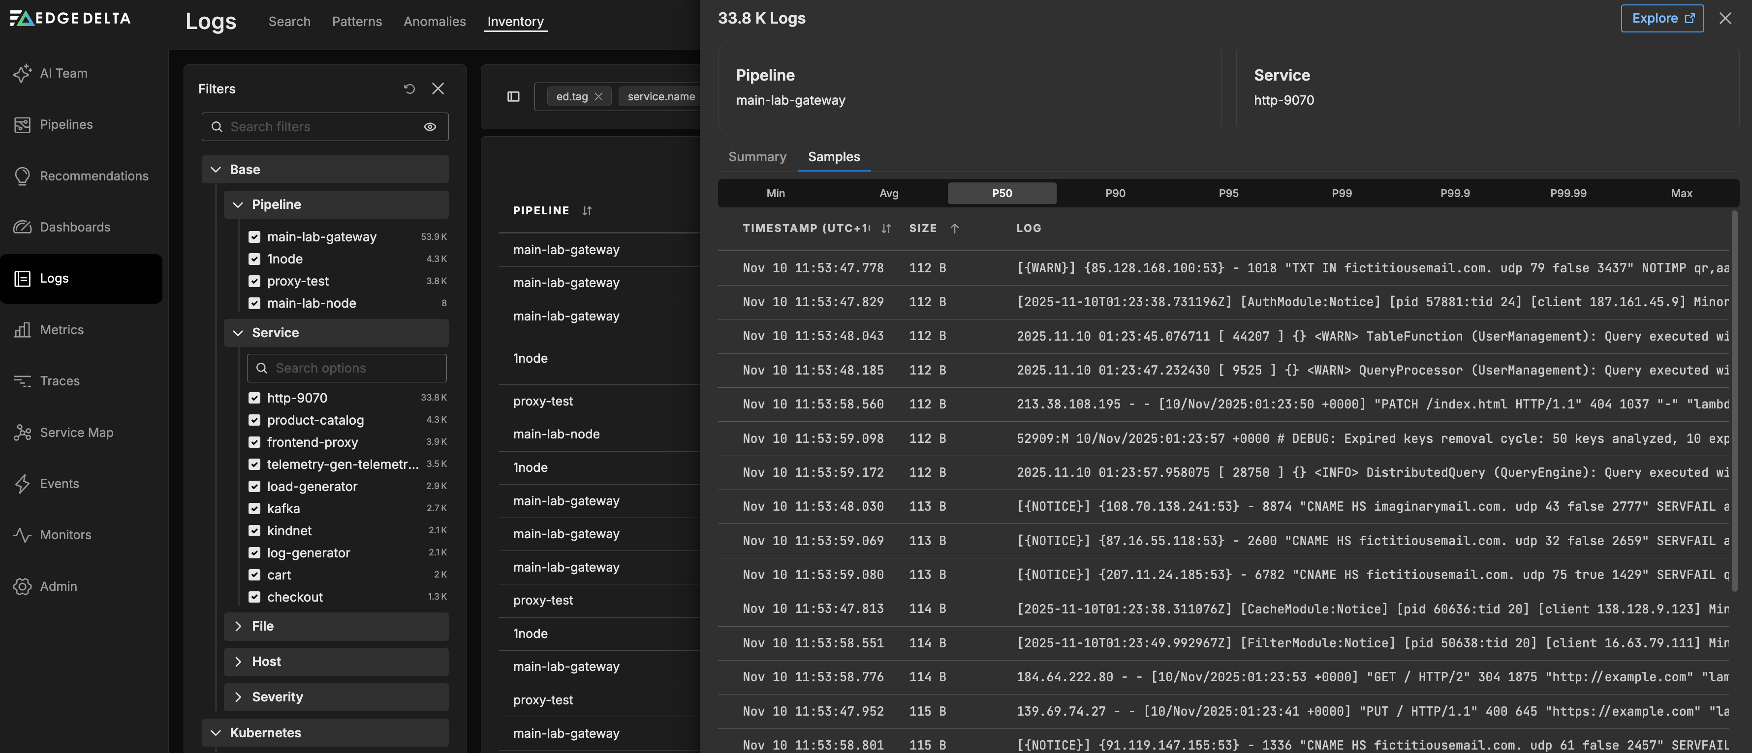Expand the Severity filter section
This screenshot has height=753, width=1752.
[x=238, y=696]
